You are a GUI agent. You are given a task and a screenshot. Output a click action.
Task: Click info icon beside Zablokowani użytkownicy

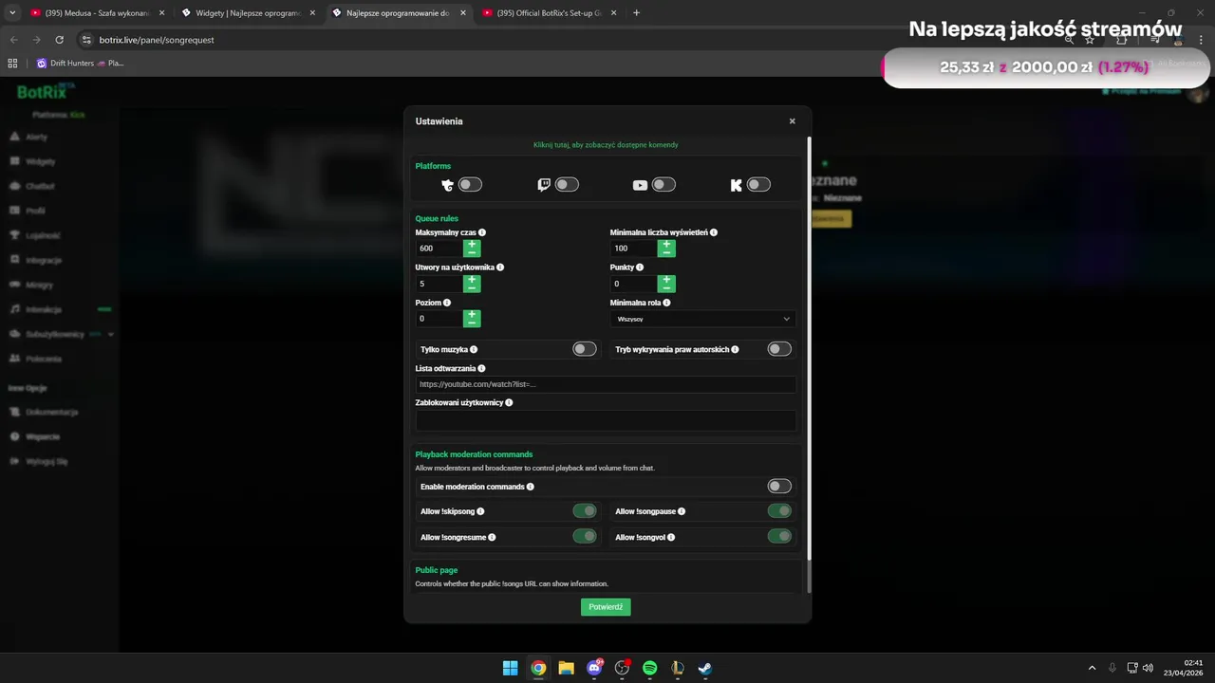509,402
